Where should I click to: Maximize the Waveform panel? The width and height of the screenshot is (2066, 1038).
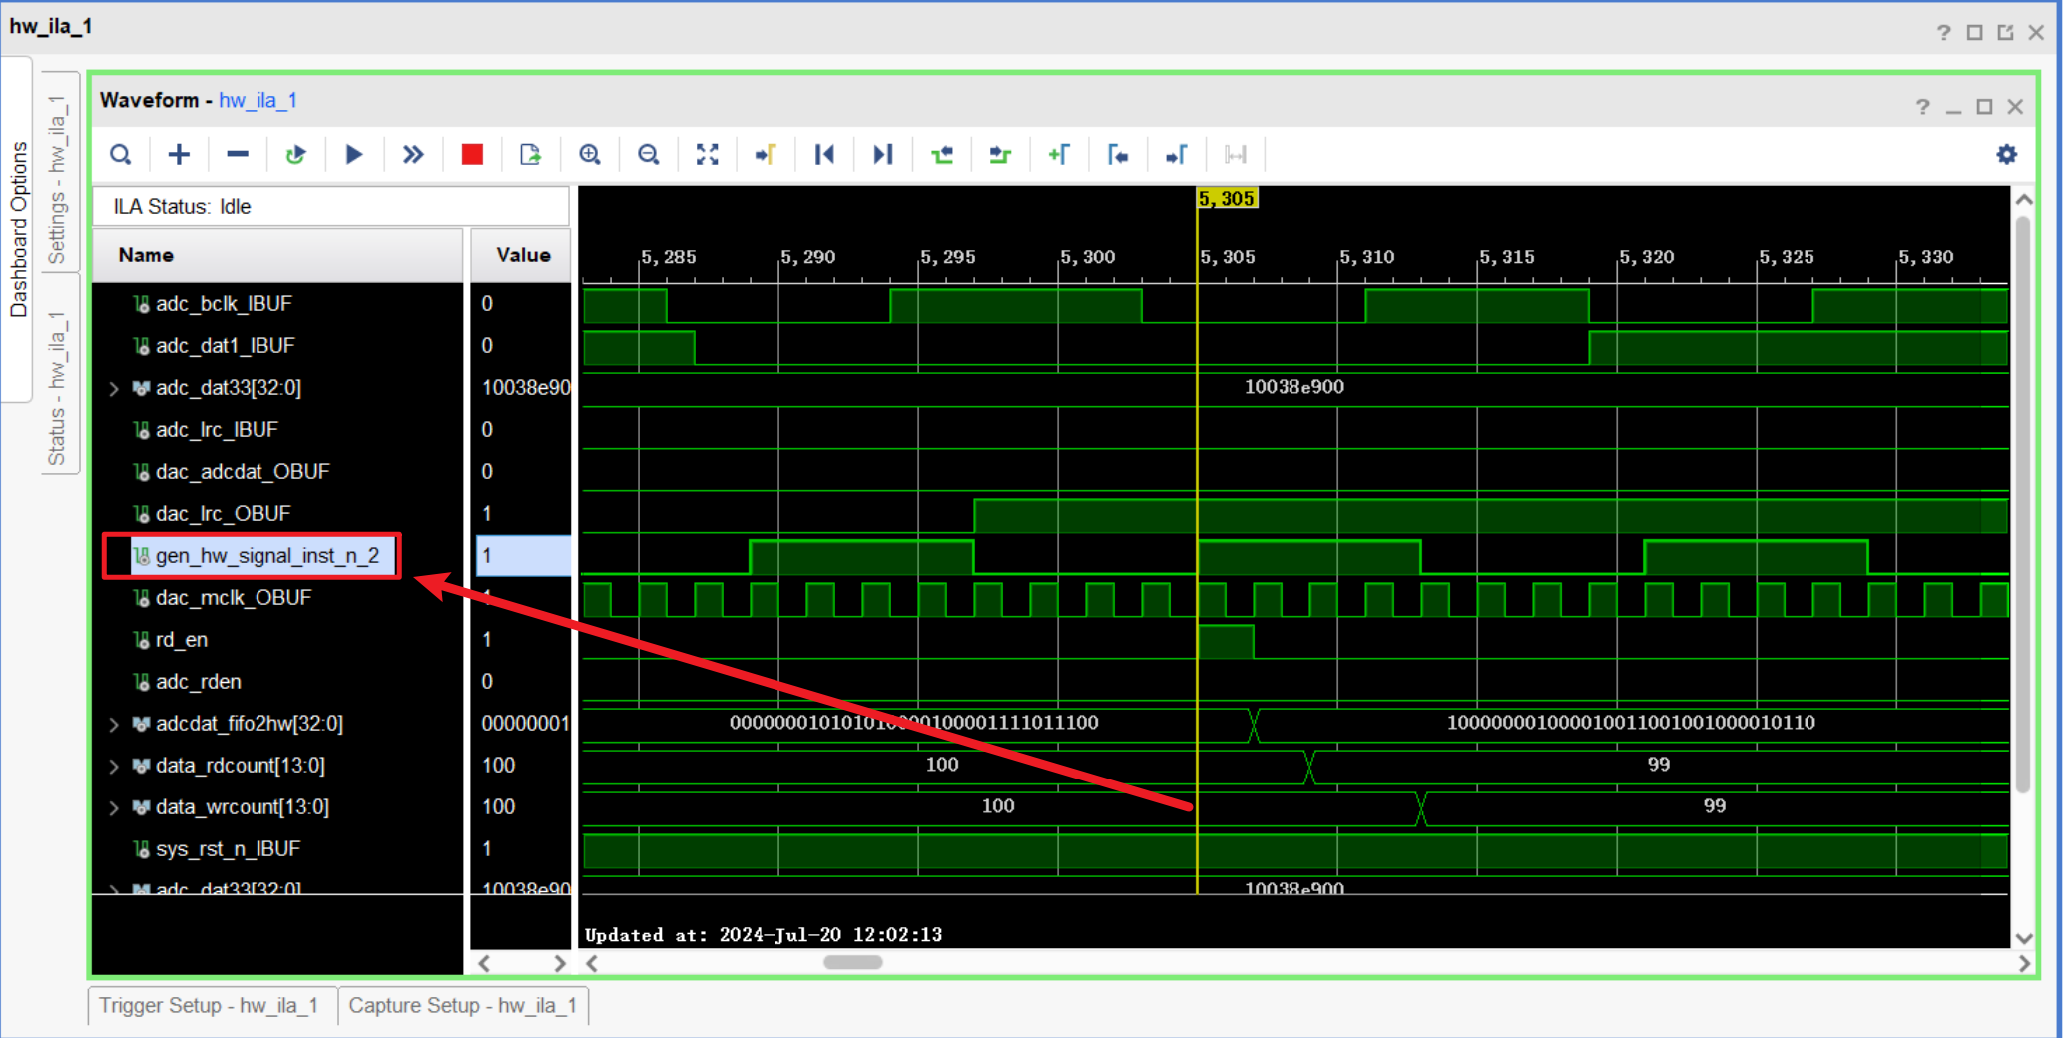[x=1984, y=107]
